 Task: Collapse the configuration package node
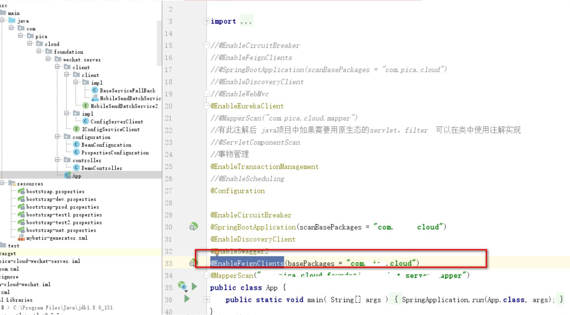(57, 136)
